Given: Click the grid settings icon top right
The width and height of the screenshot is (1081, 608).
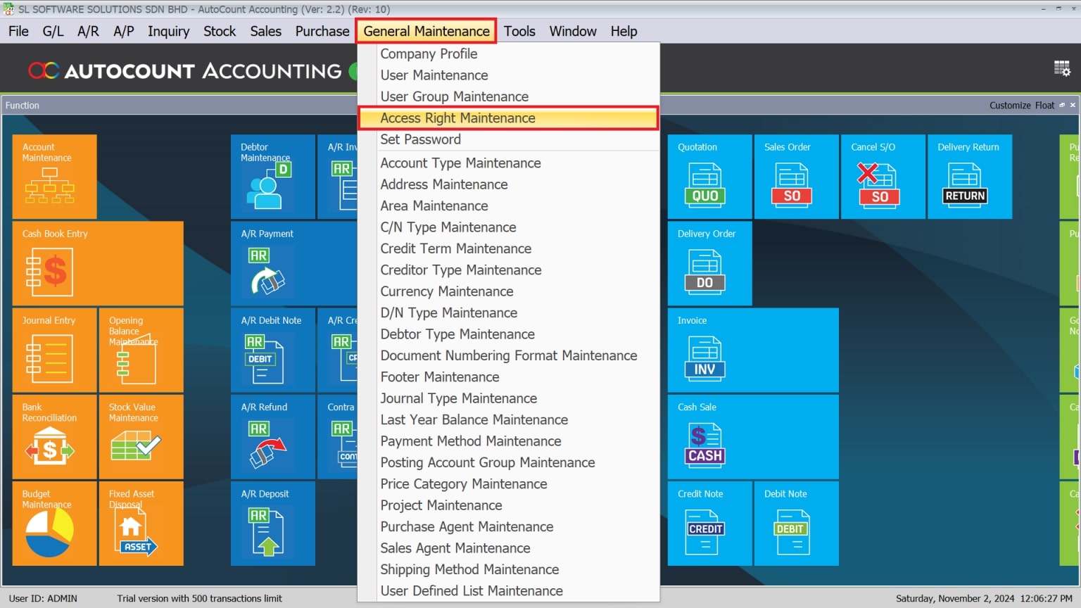Looking at the screenshot, I should tap(1063, 68).
